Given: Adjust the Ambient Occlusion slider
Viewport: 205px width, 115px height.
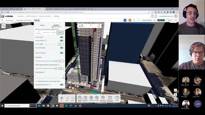Looking at the screenshot, I should [42, 44].
